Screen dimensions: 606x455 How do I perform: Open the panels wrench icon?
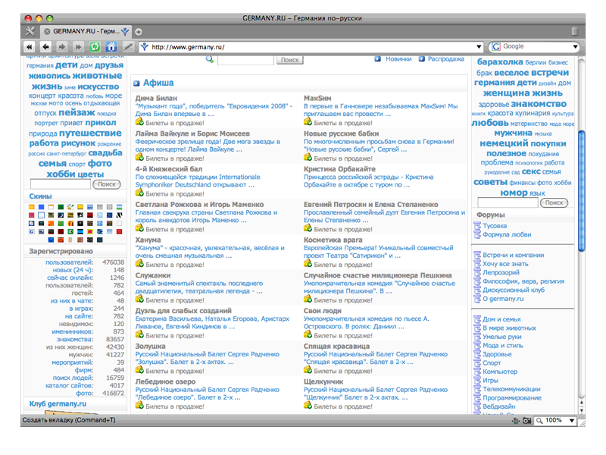(30, 31)
